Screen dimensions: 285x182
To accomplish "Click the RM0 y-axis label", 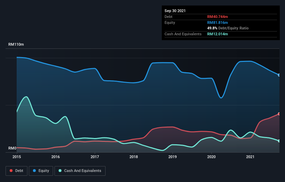I will [x=12, y=148].
